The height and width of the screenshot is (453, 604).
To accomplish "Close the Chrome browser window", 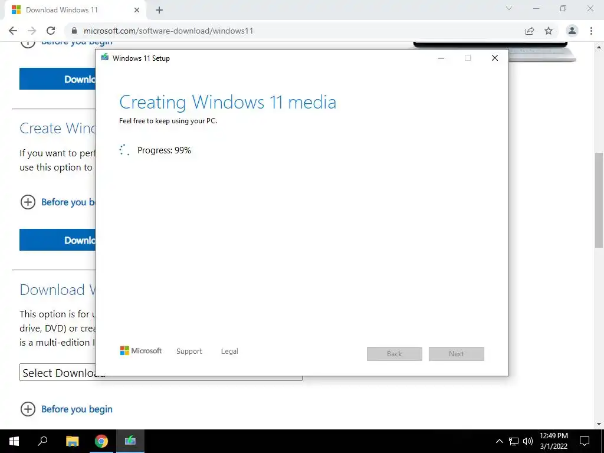I will point(590,8).
